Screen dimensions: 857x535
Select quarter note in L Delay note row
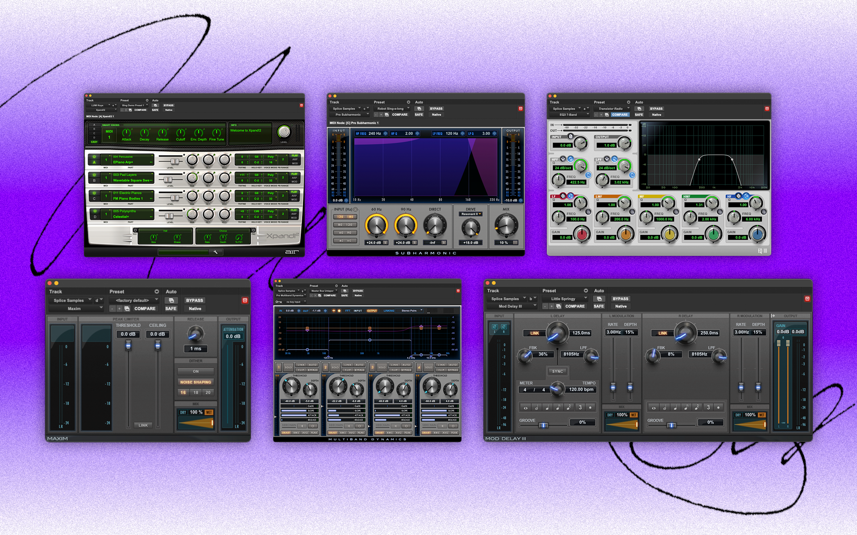pos(547,407)
